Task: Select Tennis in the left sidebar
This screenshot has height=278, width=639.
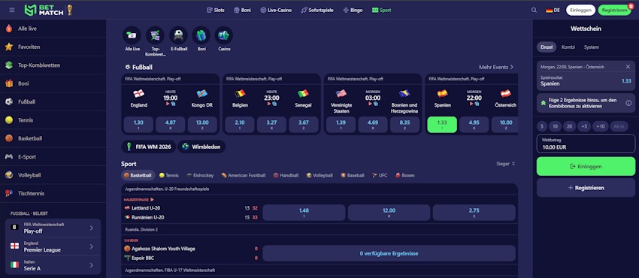Action: click(x=53, y=120)
